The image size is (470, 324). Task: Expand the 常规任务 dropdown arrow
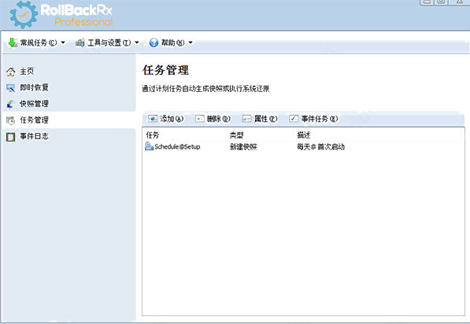point(63,42)
